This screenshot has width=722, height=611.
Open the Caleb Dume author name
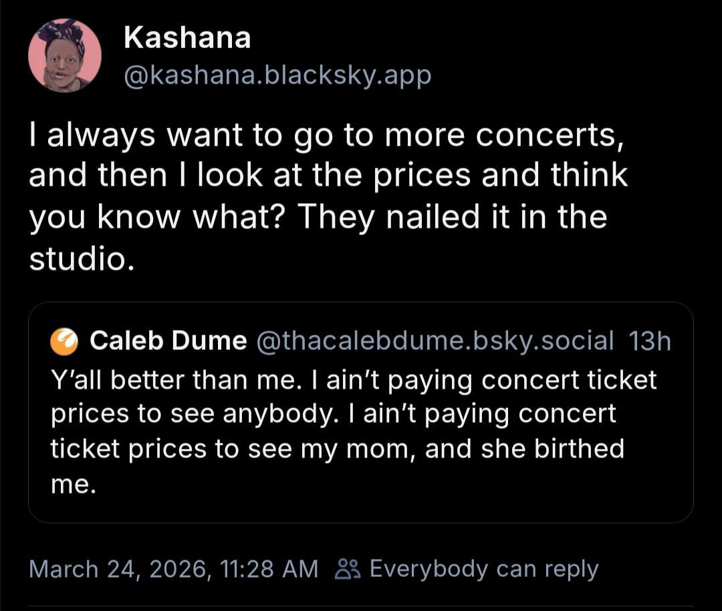[x=168, y=341]
